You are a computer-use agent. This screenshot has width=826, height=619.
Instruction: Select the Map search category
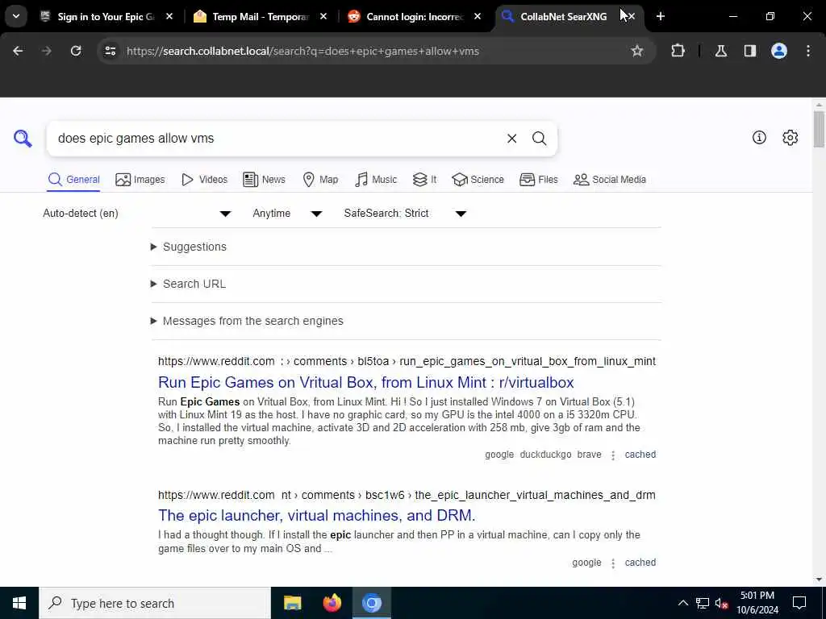(x=320, y=180)
